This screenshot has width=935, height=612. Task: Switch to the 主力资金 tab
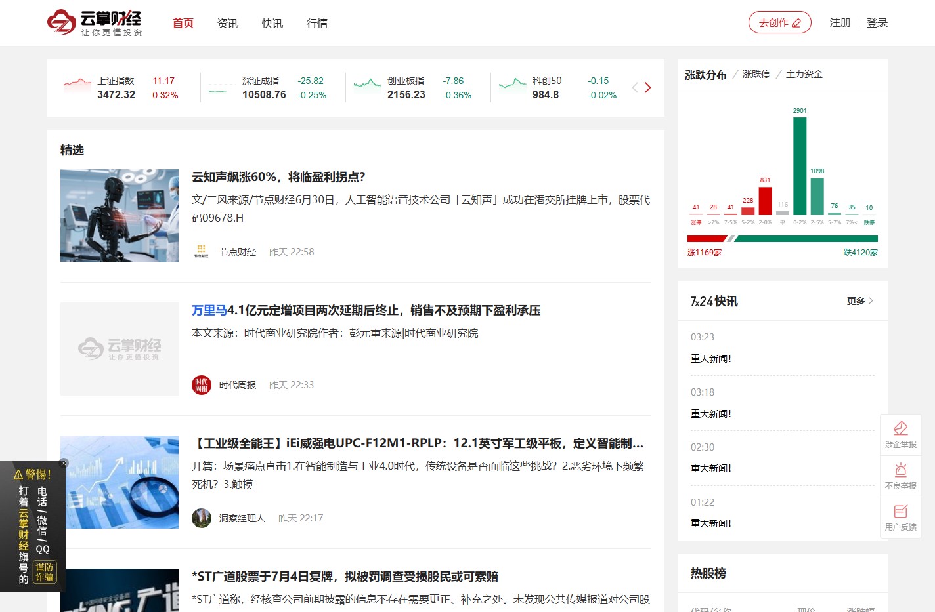(x=804, y=74)
